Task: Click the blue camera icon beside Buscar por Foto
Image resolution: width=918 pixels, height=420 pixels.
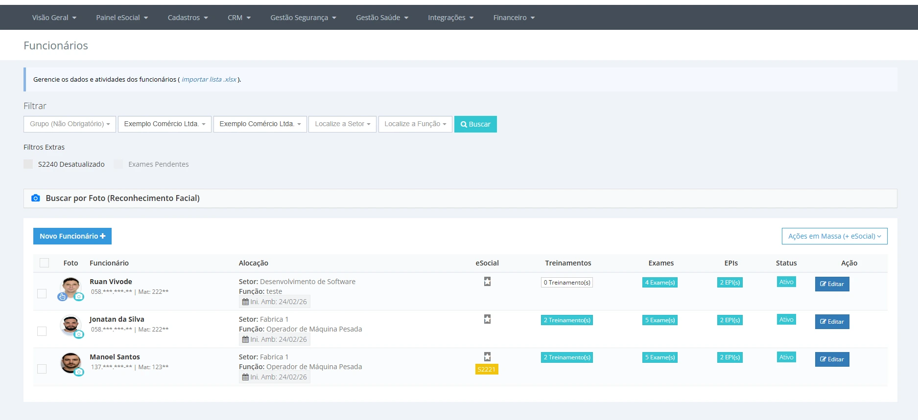Action: tap(35, 198)
